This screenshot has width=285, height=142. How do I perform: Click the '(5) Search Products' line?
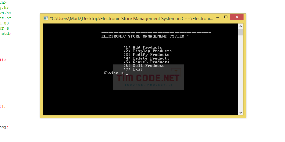coord(146,62)
